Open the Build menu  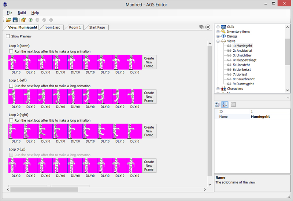coord(22,13)
